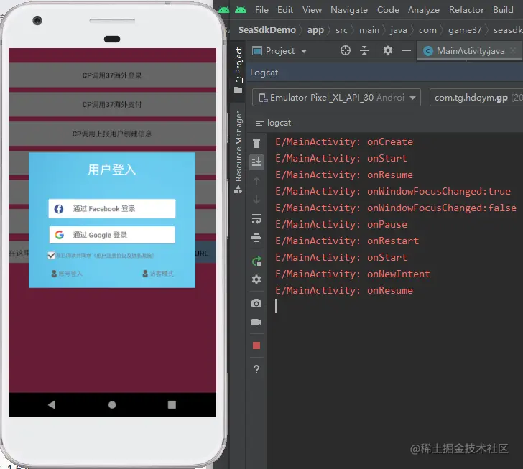Take a screenshot with the camera icon

pyautogui.click(x=256, y=303)
